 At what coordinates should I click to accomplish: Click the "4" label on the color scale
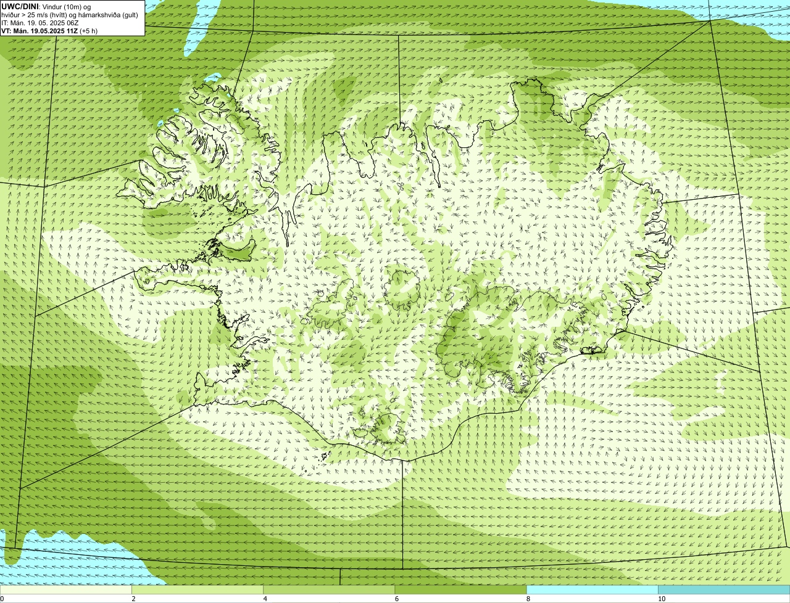pyautogui.click(x=265, y=599)
